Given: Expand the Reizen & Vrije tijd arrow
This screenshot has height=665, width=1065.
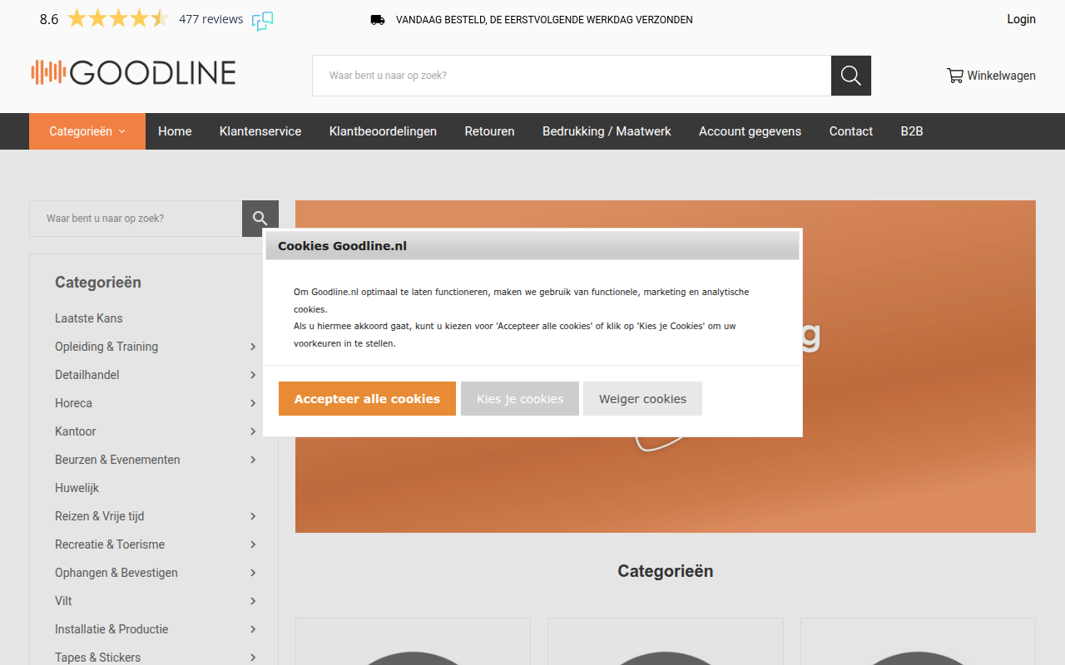Looking at the screenshot, I should 253,516.
